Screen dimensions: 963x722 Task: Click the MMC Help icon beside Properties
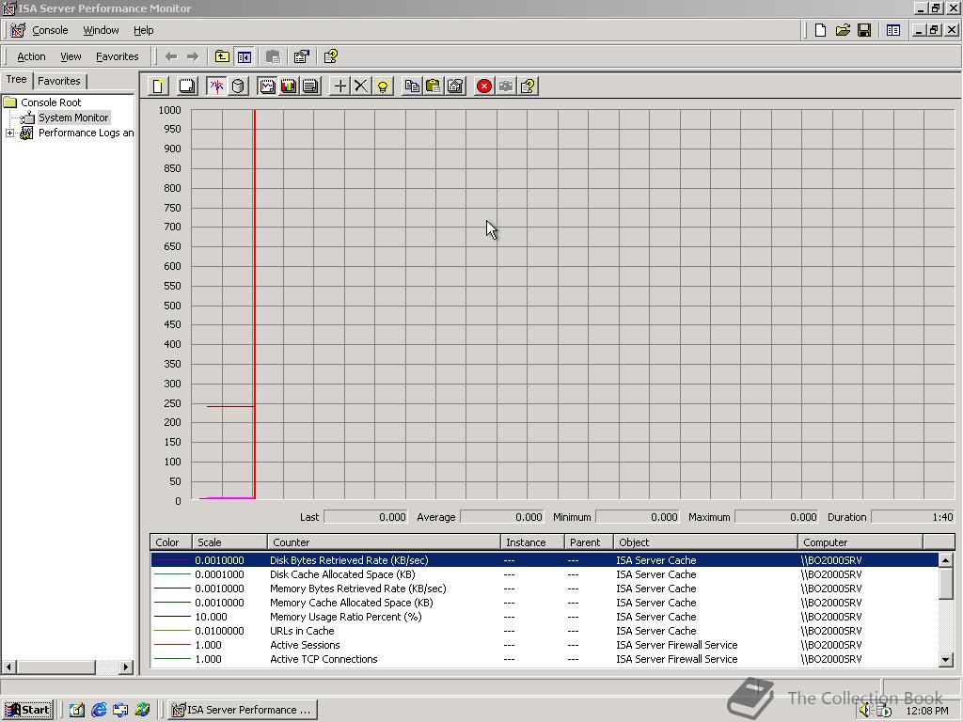330,56
